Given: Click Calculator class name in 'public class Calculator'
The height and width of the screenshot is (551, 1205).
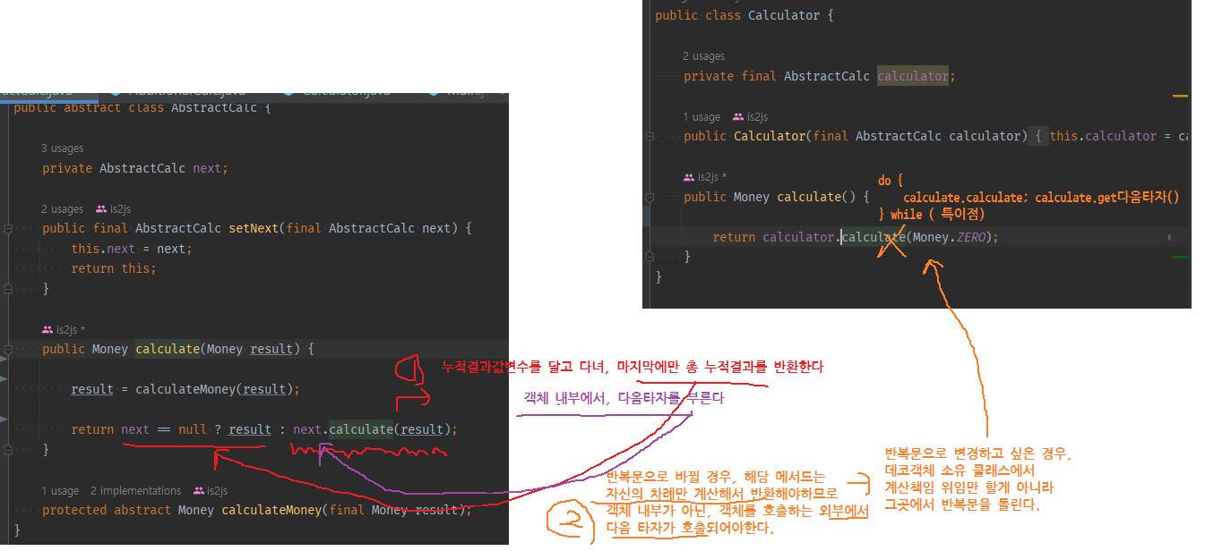Looking at the screenshot, I should pos(784,15).
